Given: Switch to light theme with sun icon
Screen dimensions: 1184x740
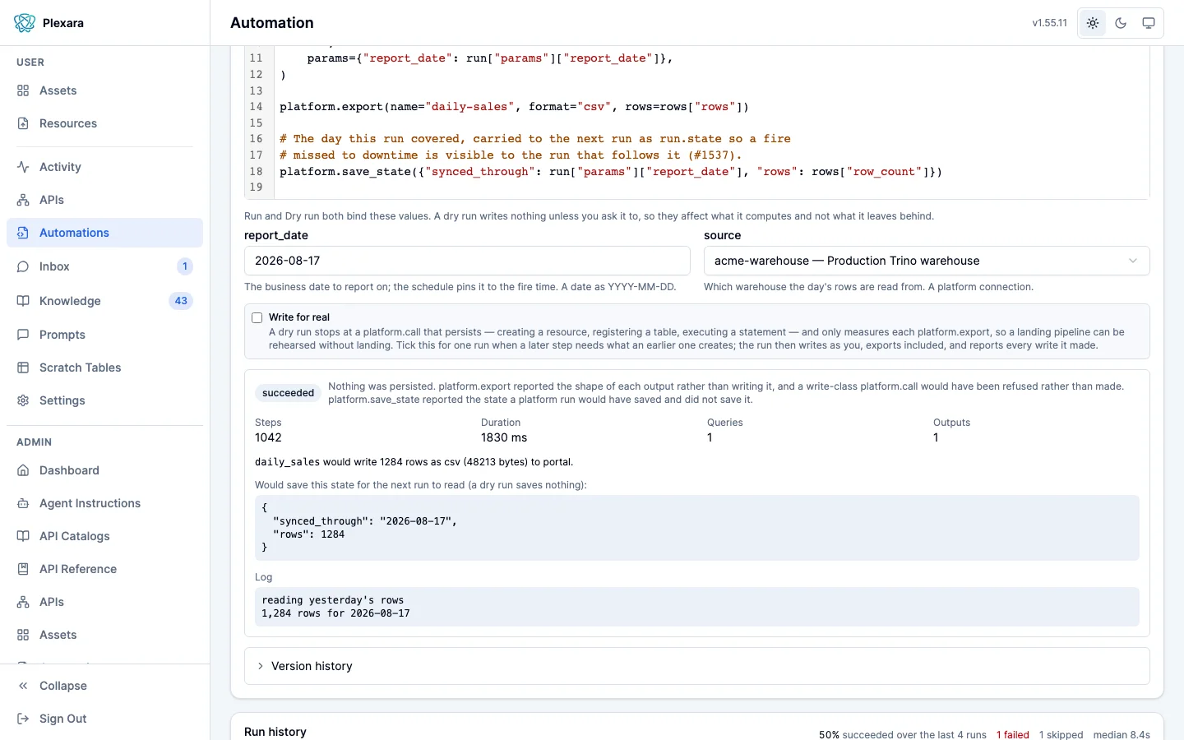Looking at the screenshot, I should [x=1093, y=23].
